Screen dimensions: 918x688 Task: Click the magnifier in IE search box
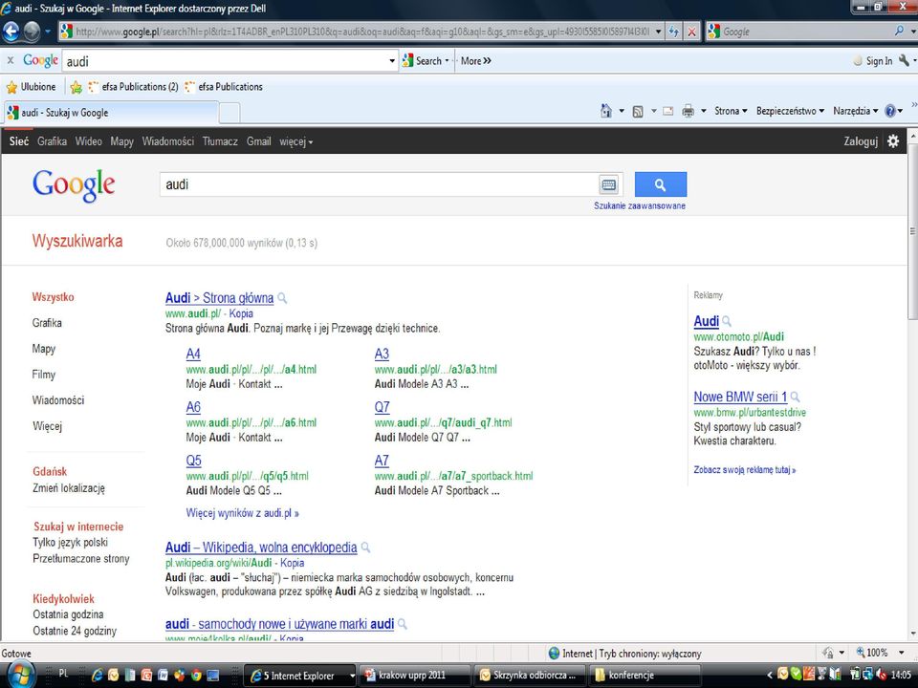click(x=899, y=31)
